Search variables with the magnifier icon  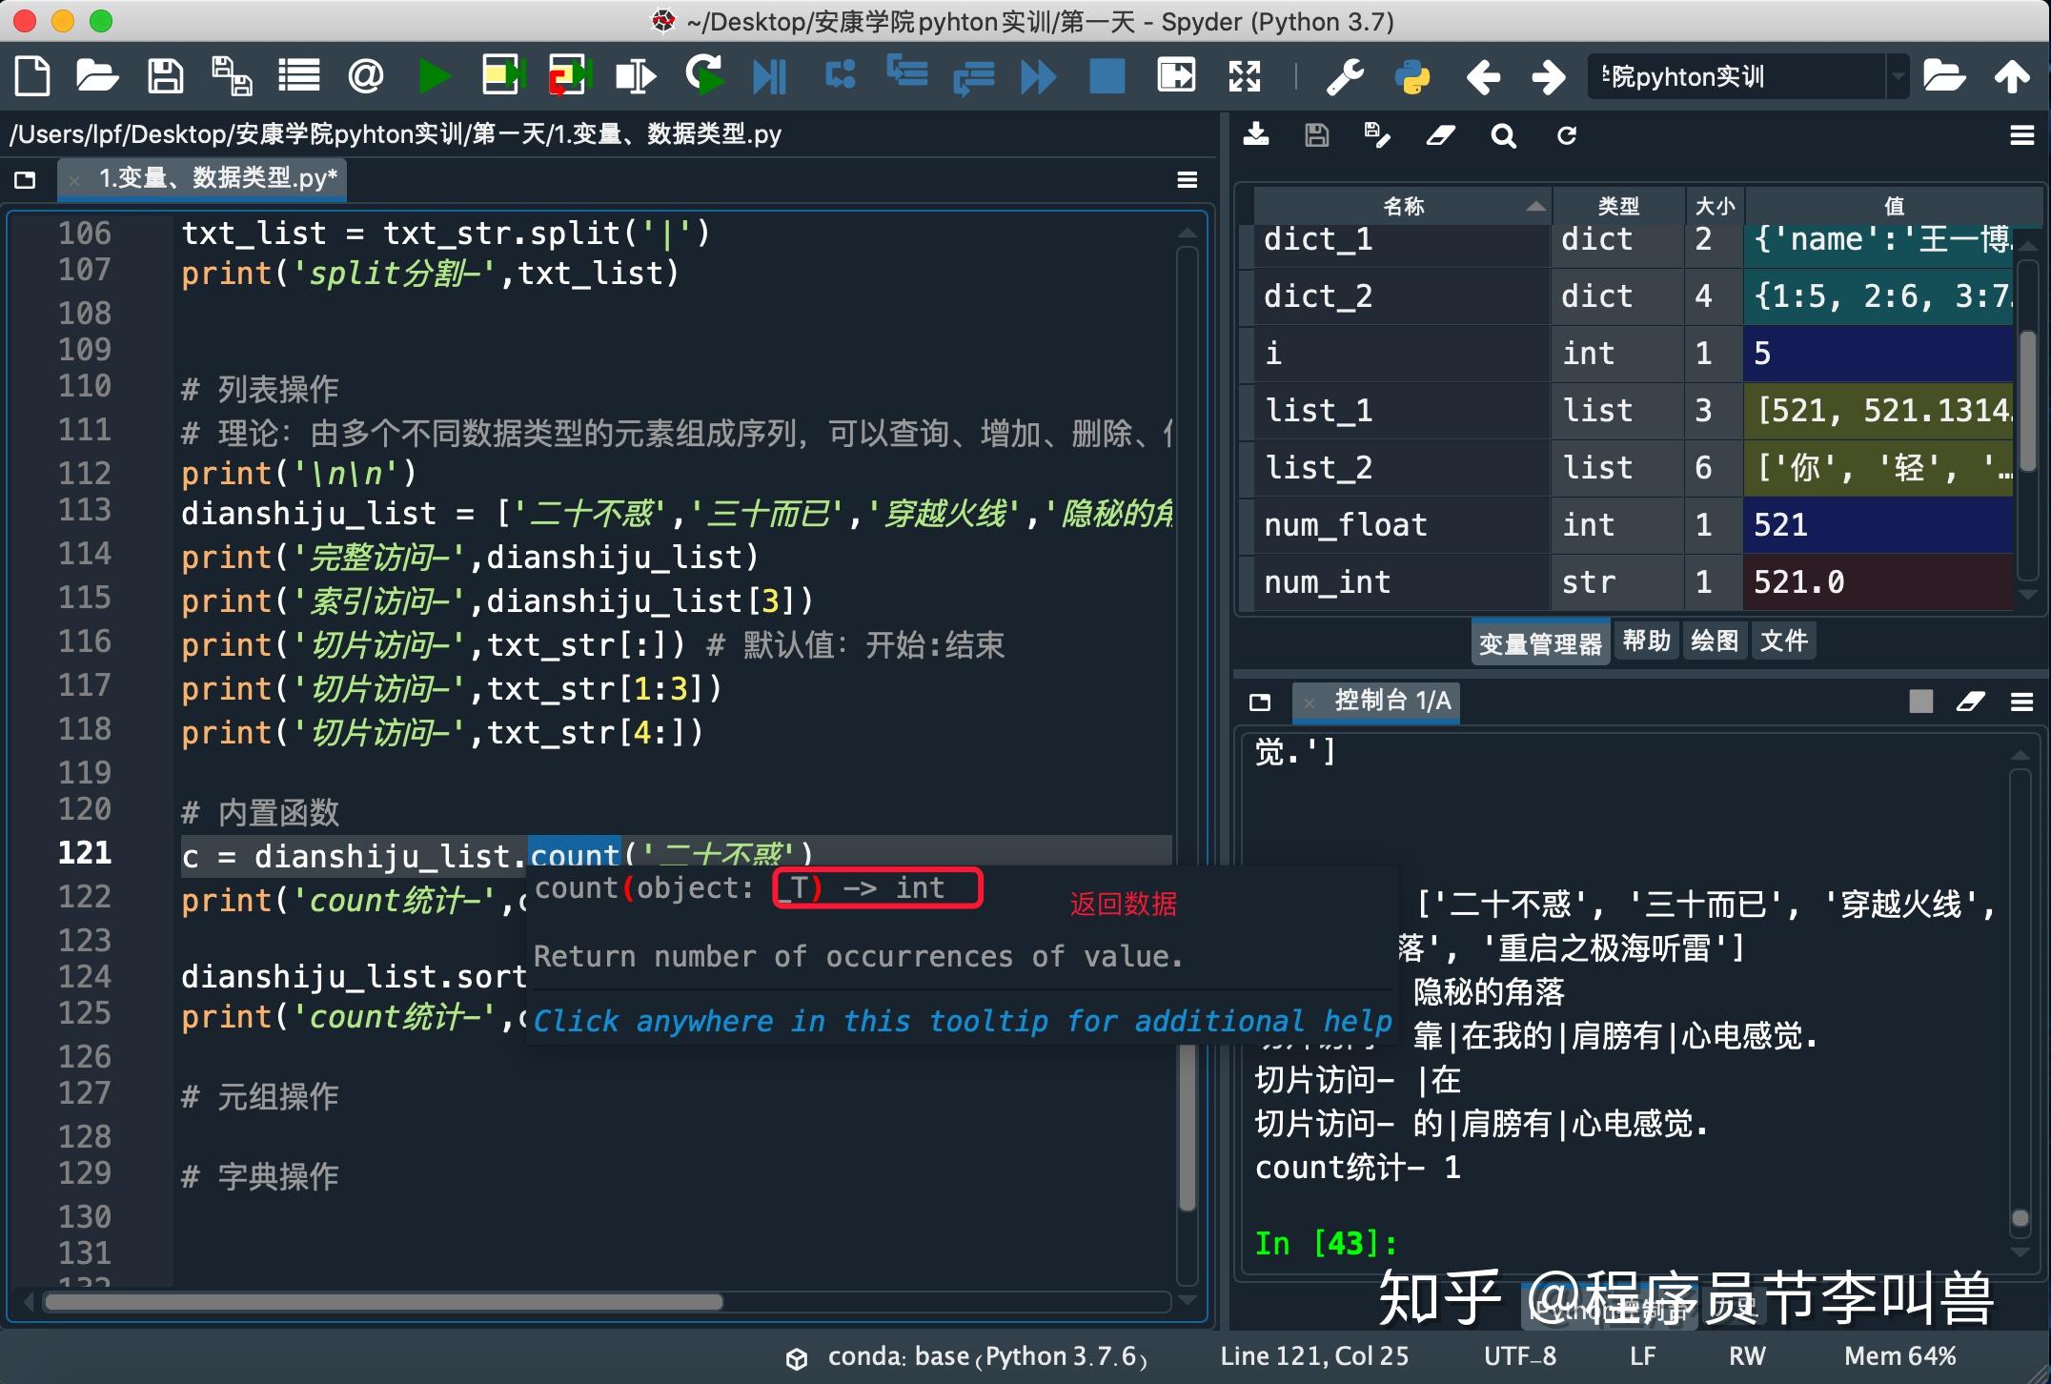tap(1504, 135)
